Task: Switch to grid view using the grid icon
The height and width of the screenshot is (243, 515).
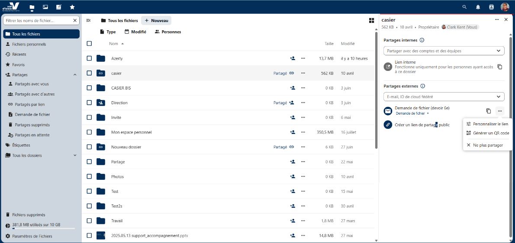Action: click(371, 20)
